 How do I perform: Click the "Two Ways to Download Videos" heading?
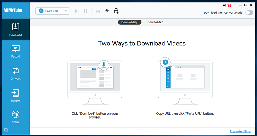142,44
